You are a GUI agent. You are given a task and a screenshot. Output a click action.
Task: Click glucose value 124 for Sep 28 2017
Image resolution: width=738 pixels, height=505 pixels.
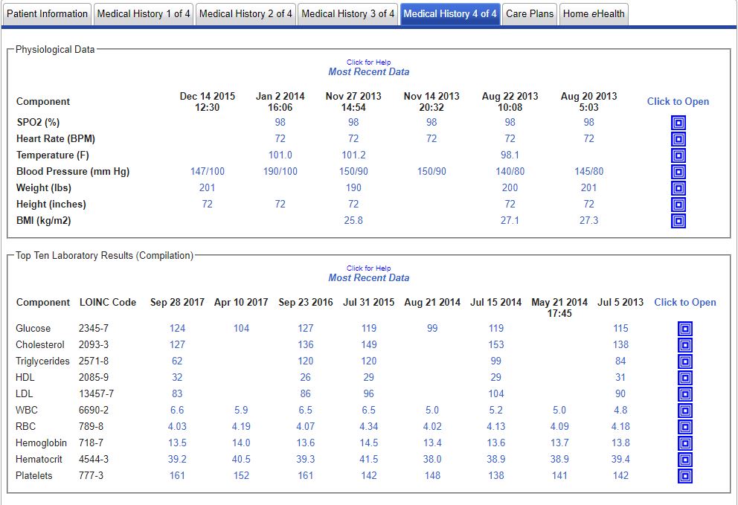click(x=177, y=328)
